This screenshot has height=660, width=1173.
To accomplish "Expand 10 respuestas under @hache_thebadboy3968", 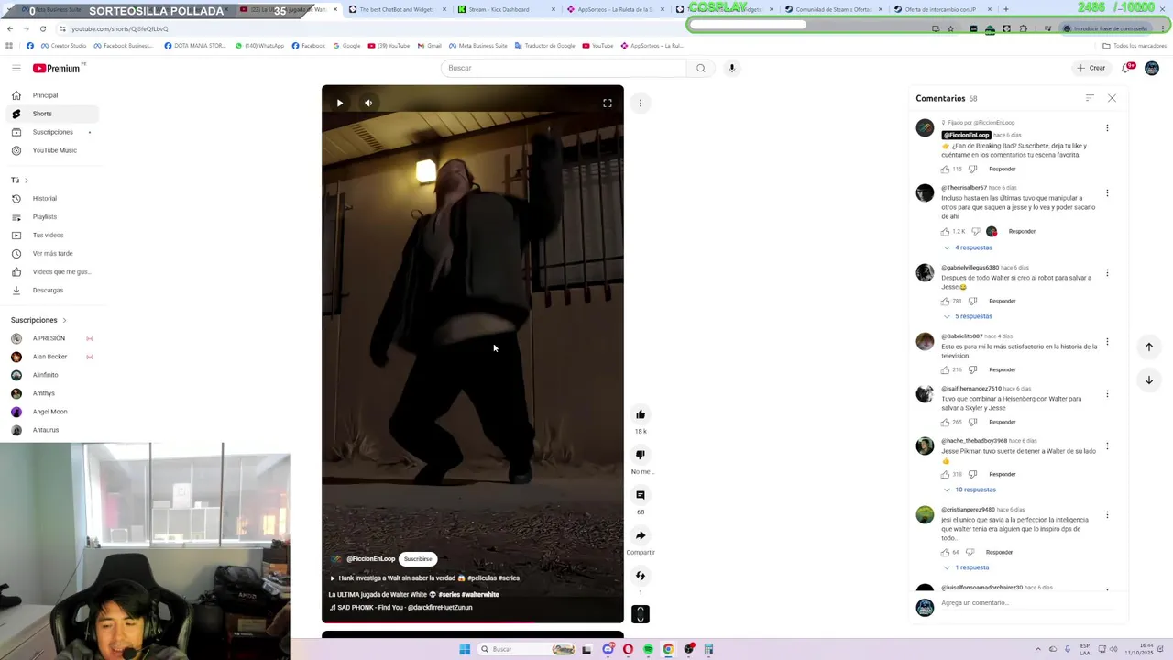I will (970, 489).
